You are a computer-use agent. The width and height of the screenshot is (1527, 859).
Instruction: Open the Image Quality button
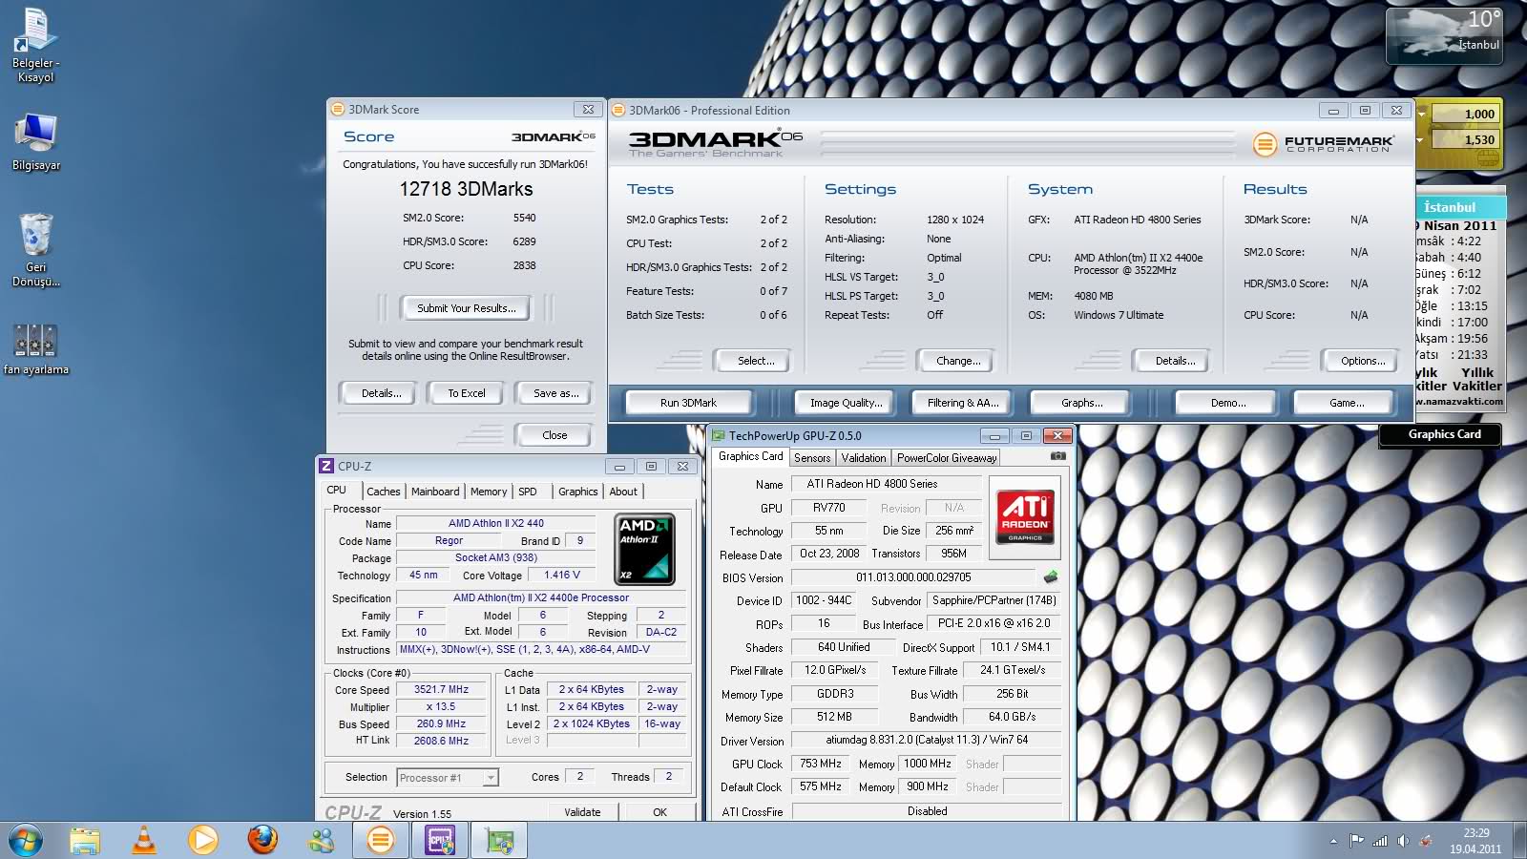[x=847, y=403]
